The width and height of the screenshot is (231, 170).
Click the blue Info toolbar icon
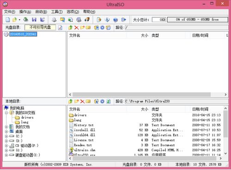[x=107, y=19]
